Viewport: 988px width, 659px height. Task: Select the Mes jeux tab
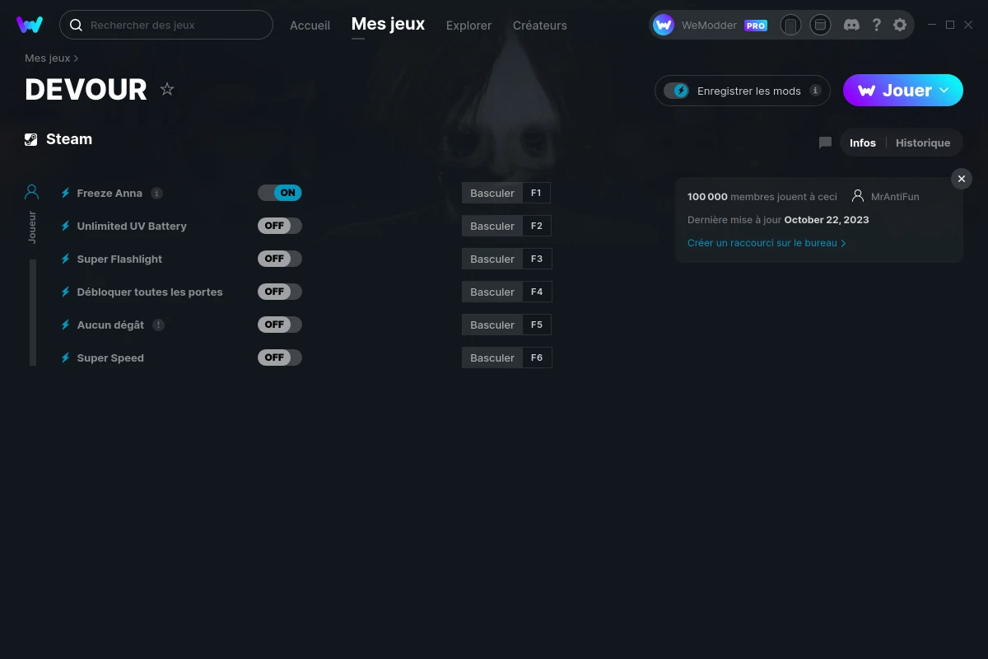click(x=388, y=25)
